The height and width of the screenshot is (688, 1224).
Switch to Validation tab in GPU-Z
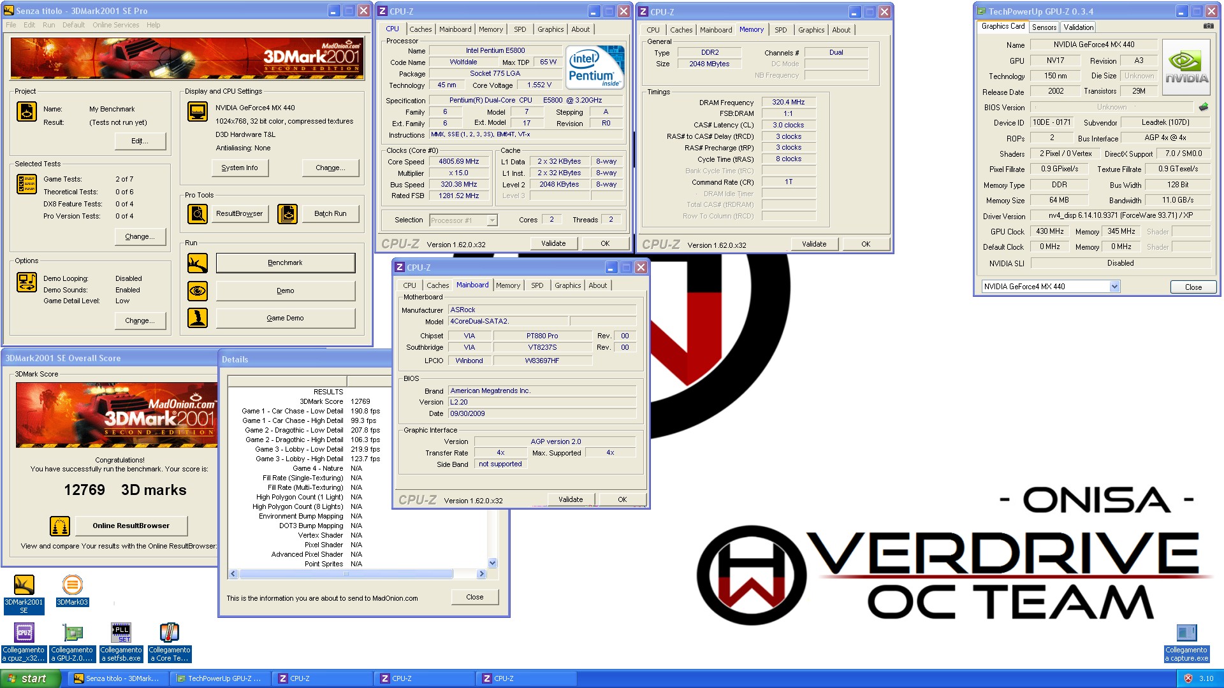1078,27
